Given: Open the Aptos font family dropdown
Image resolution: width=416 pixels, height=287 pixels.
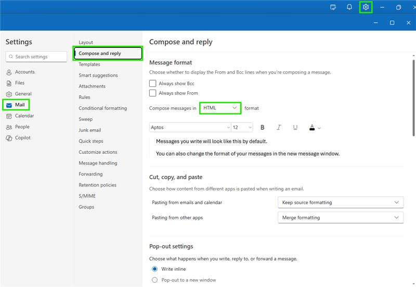Looking at the screenshot, I should pos(190,127).
